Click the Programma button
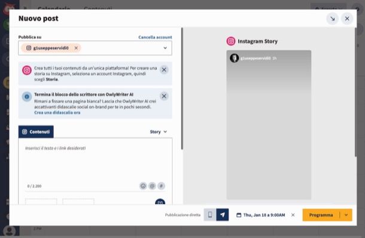 point(321,215)
